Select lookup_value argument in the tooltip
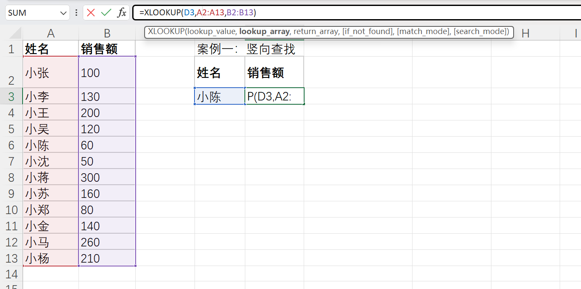 click(211, 32)
